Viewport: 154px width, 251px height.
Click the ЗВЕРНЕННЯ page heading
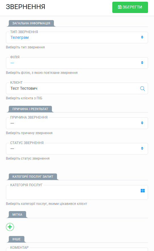tap(26, 7)
